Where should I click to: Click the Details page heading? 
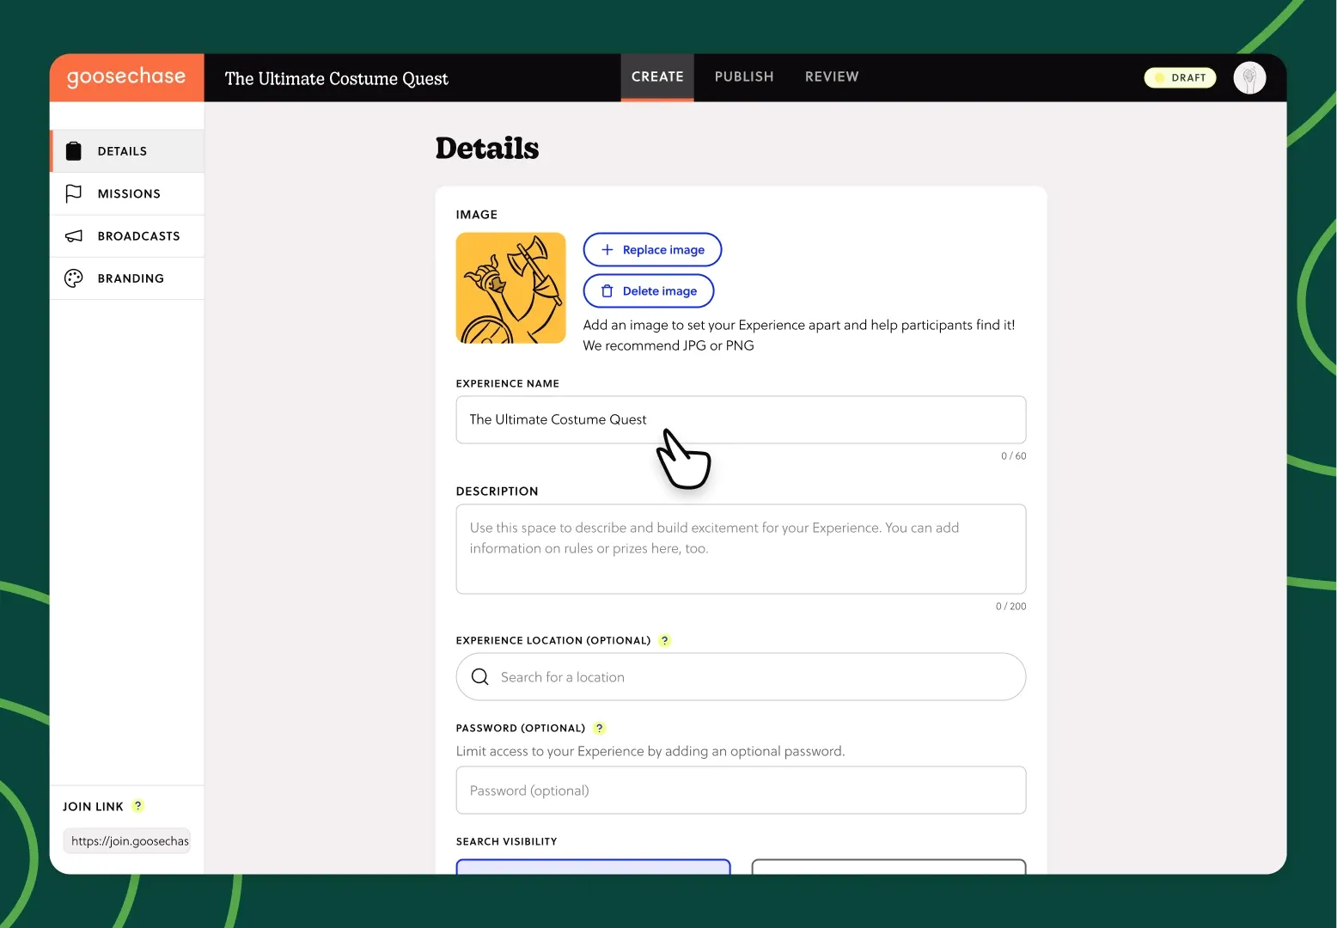click(487, 149)
